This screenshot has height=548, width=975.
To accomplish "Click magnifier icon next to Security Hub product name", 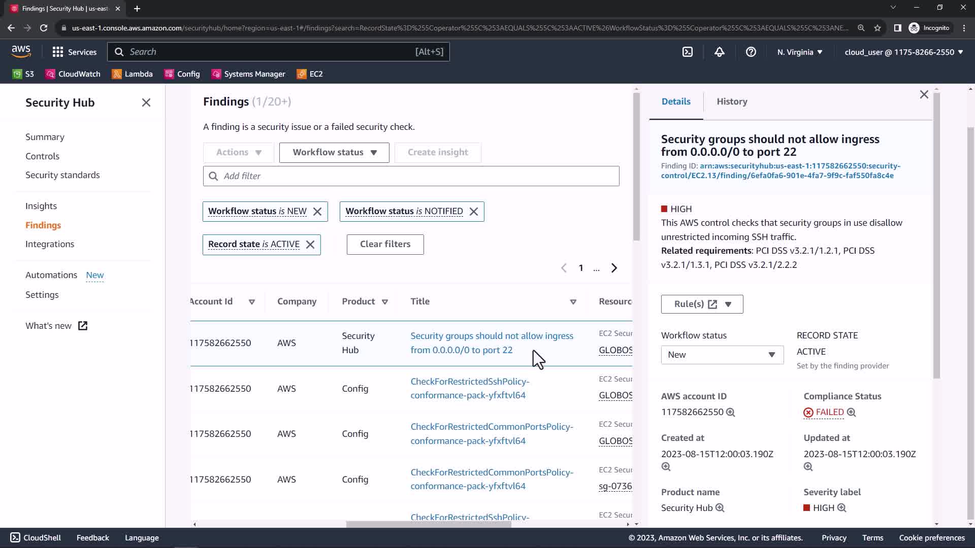I will [x=720, y=508].
